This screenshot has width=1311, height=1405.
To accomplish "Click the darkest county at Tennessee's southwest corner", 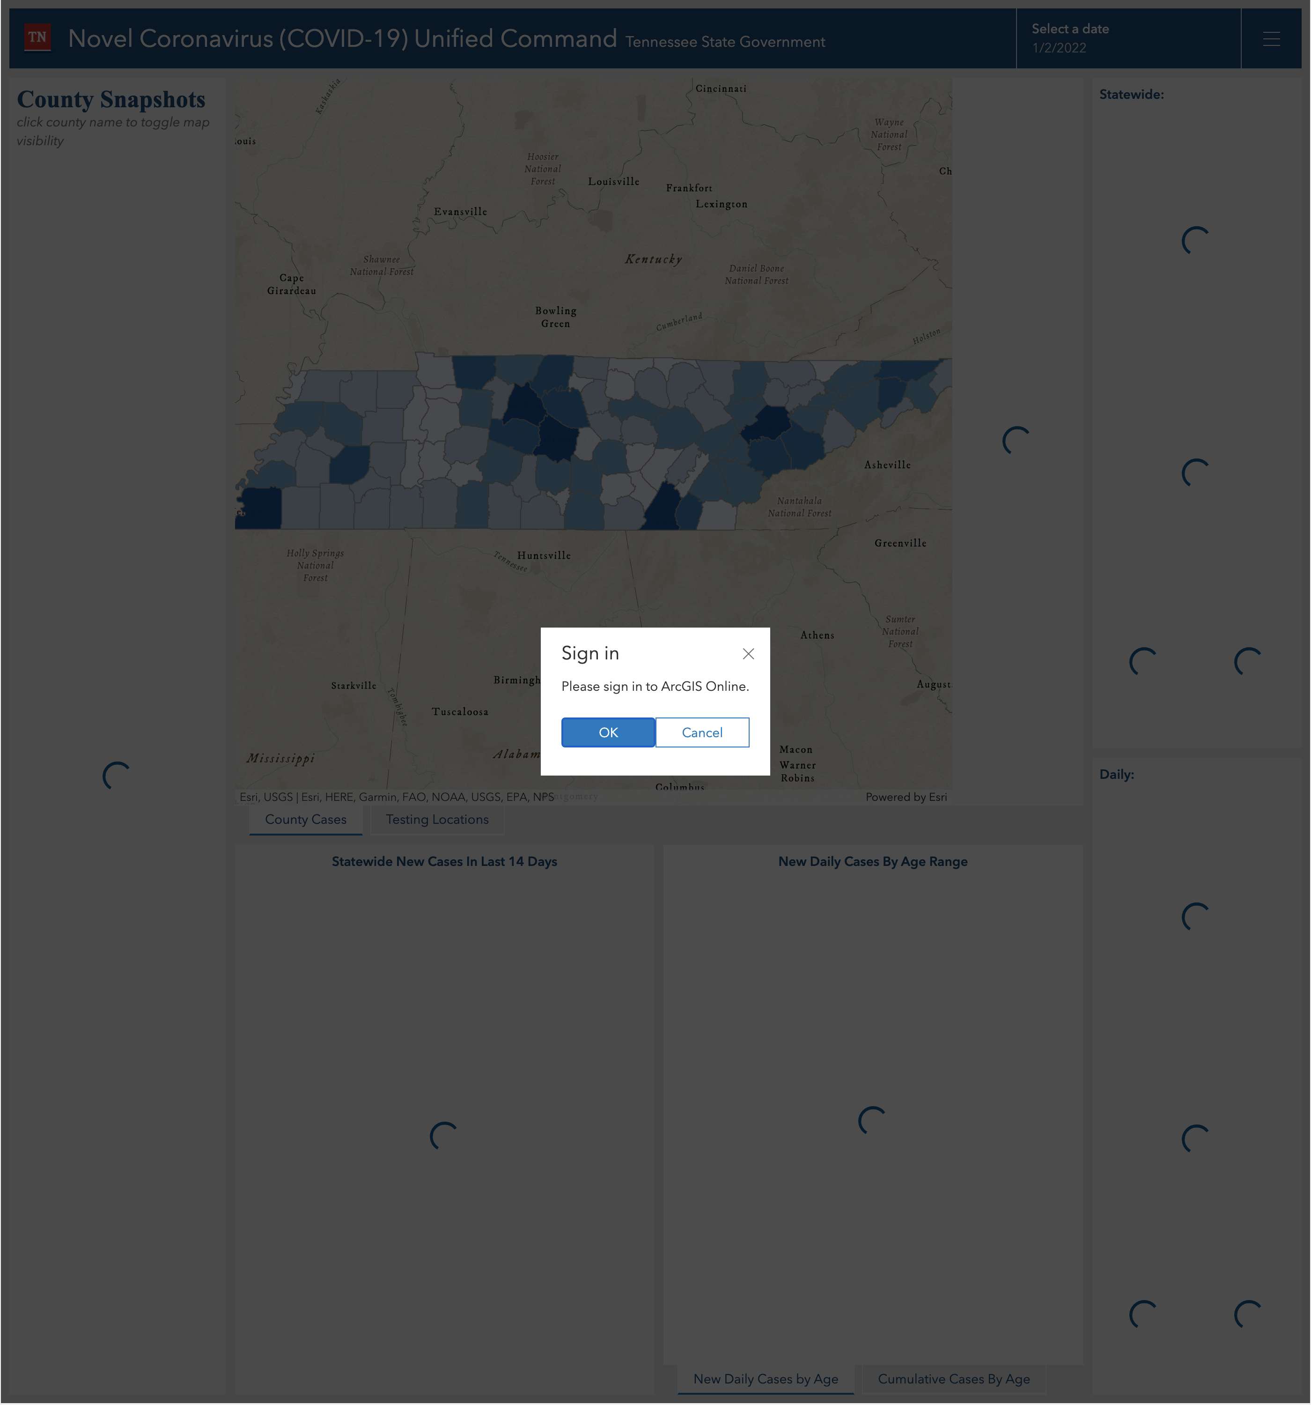I will [259, 508].
